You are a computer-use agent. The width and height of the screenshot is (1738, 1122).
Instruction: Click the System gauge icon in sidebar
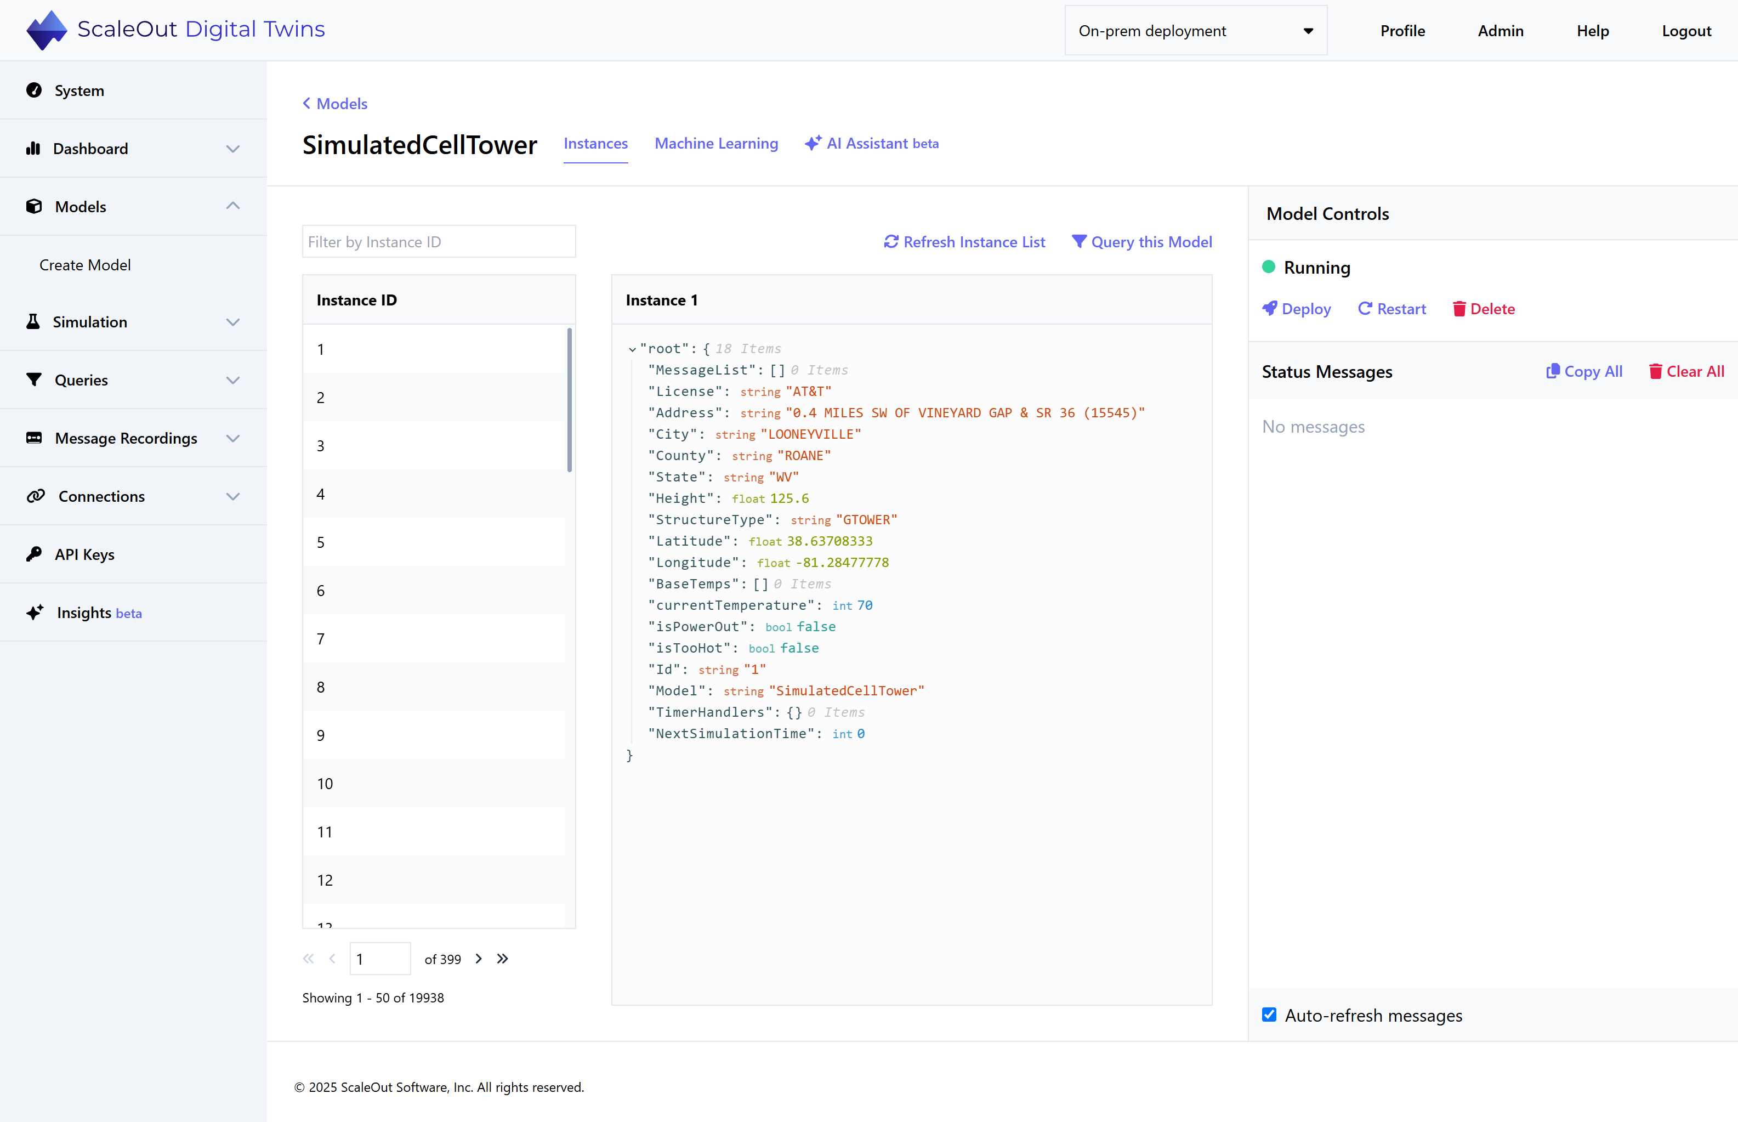point(34,90)
